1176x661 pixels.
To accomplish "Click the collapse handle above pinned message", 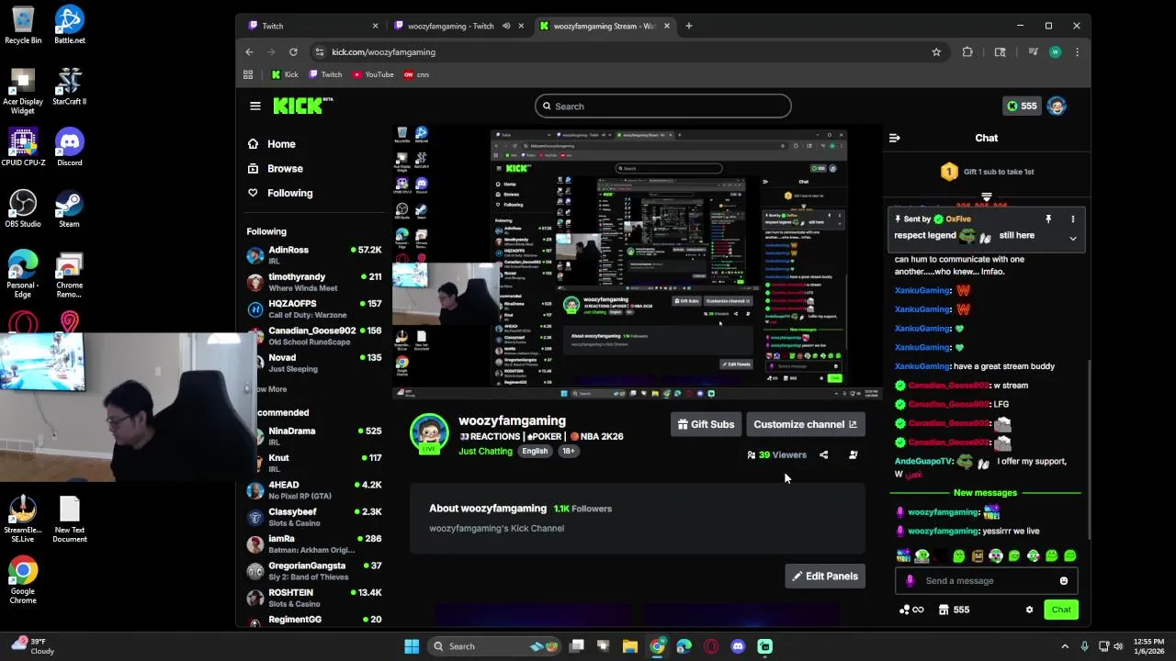I will pyautogui.click(x=986, y=197).
